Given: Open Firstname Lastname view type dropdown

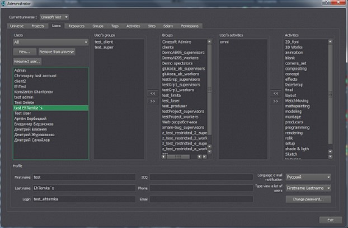Looking at the screenshot, I should tap(308, 188).
